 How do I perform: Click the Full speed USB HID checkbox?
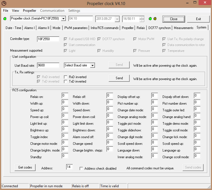[66, 39]
